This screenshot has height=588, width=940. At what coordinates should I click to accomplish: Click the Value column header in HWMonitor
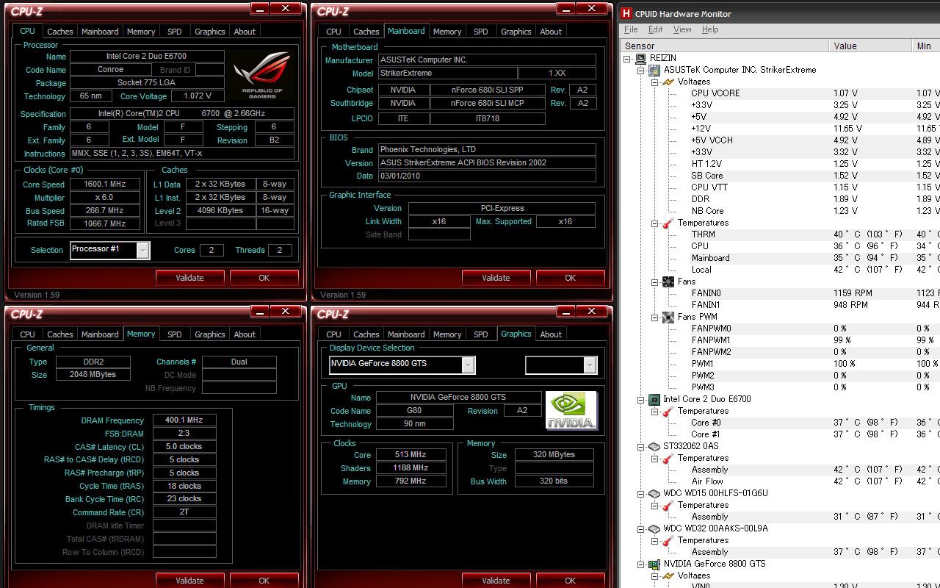tap(870, 46)
